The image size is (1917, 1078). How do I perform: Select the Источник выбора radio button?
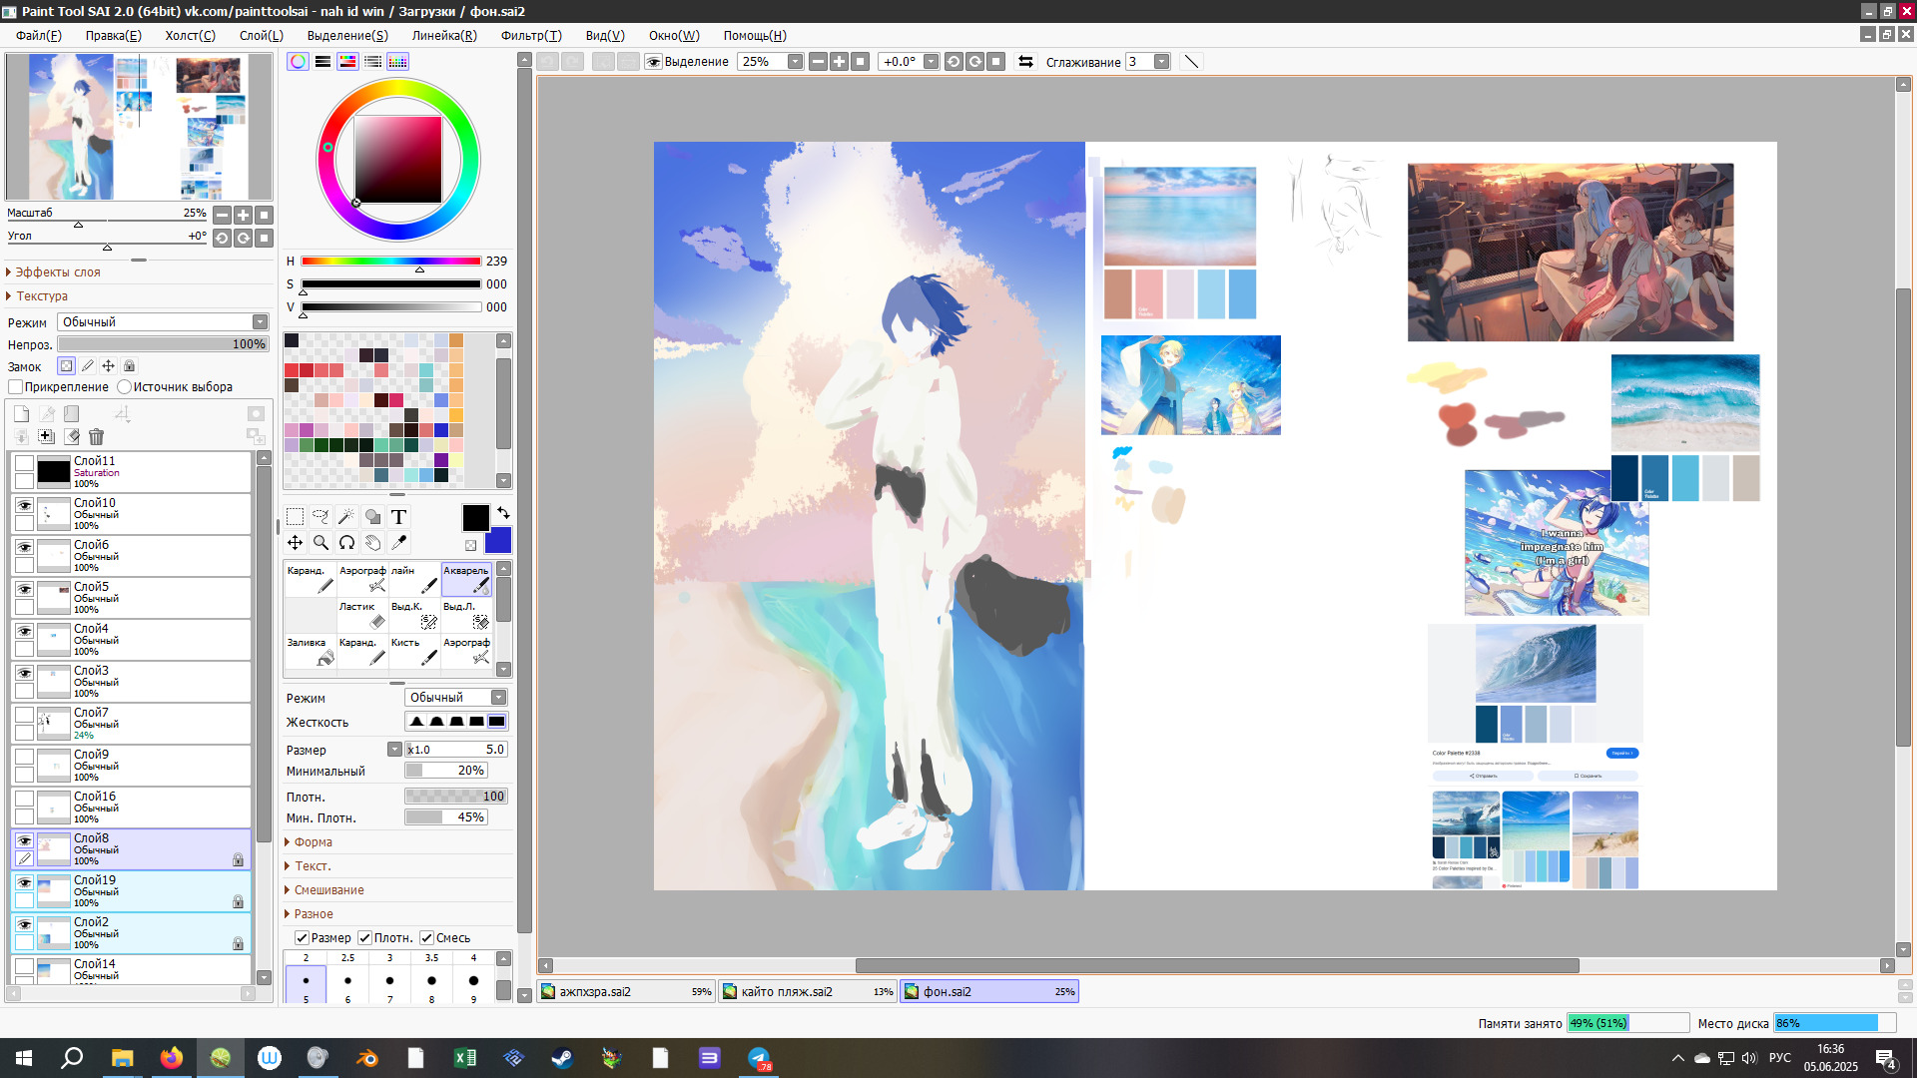125,387
